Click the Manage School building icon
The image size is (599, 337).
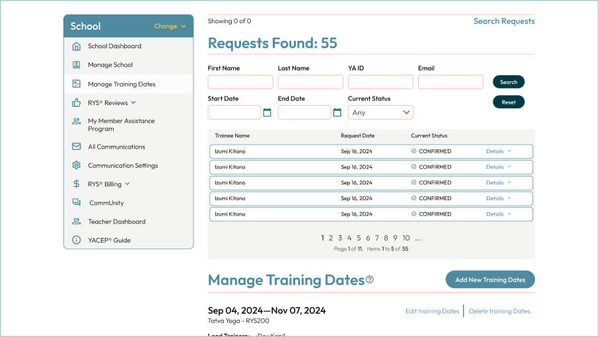coord(76,65)
